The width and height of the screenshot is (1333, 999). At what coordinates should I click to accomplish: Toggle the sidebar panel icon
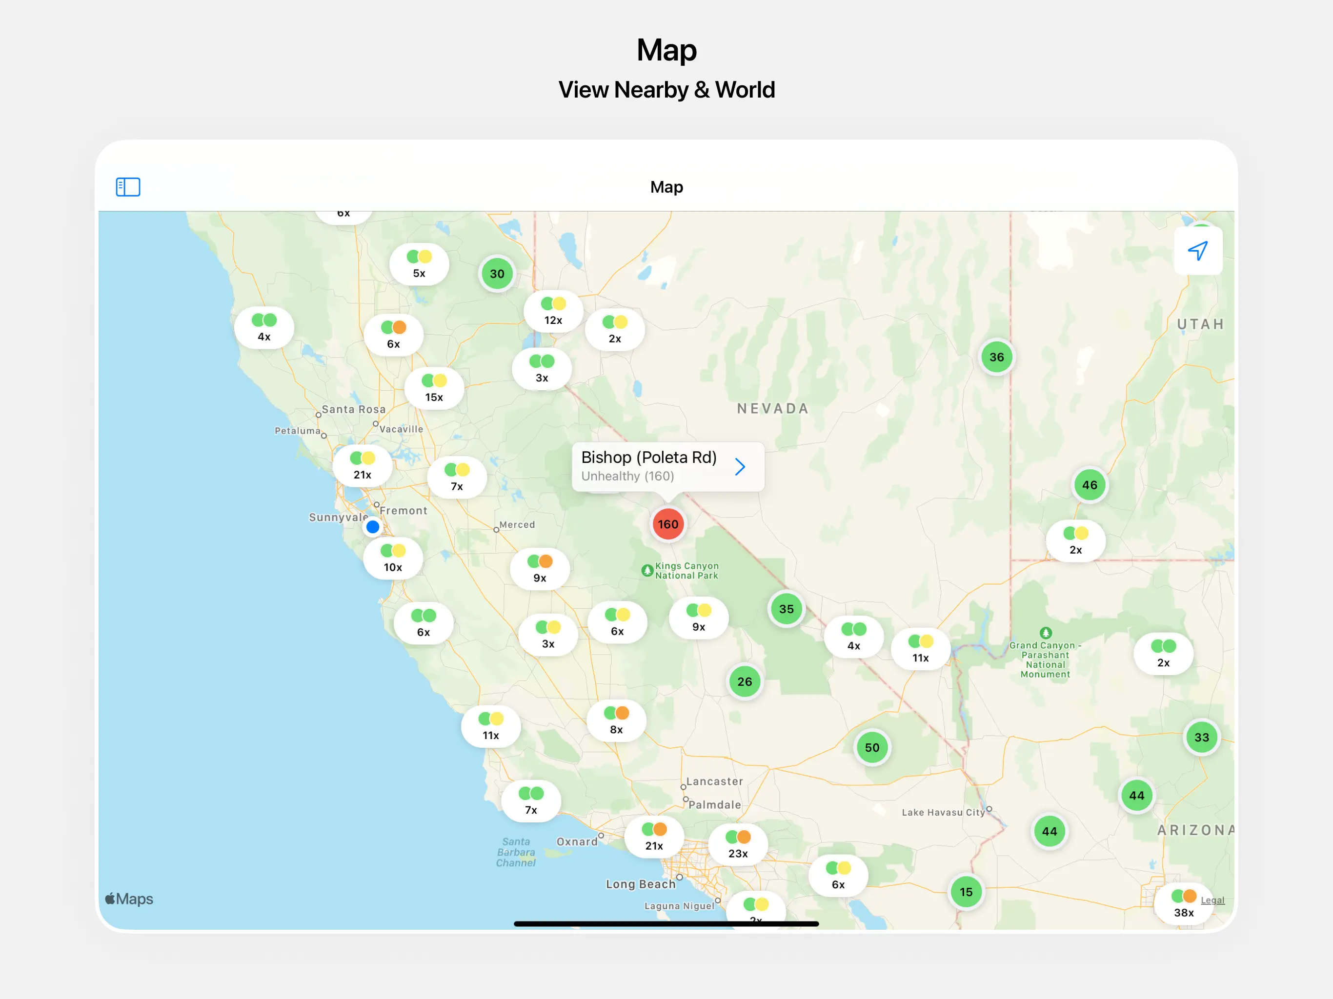[x=128, y=187]
